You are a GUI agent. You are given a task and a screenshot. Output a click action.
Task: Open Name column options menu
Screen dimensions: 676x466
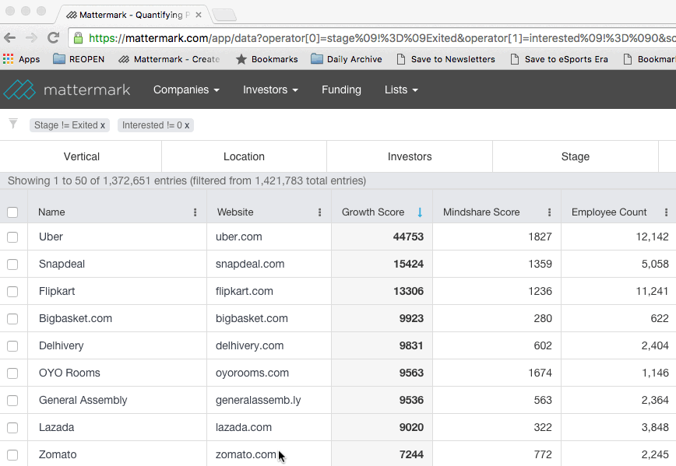coord(195,212)
